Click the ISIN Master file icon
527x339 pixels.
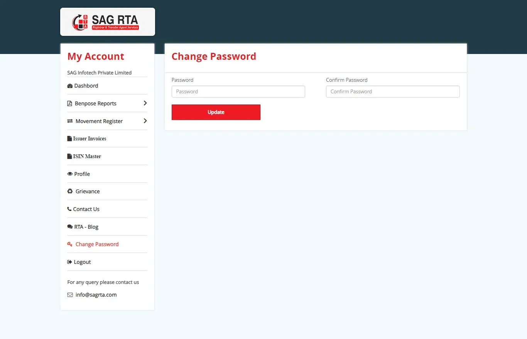click(69, 157)
